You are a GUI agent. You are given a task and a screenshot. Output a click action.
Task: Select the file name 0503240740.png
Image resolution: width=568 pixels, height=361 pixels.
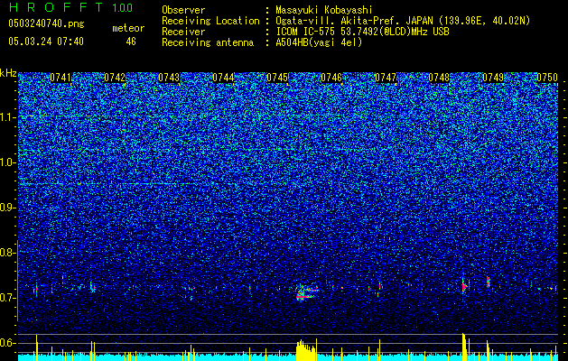(46, 23)
